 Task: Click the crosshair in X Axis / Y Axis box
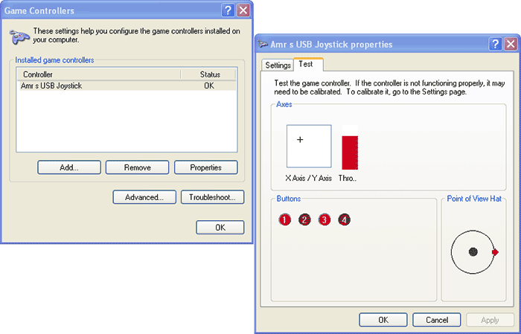[x=300, y=139]
